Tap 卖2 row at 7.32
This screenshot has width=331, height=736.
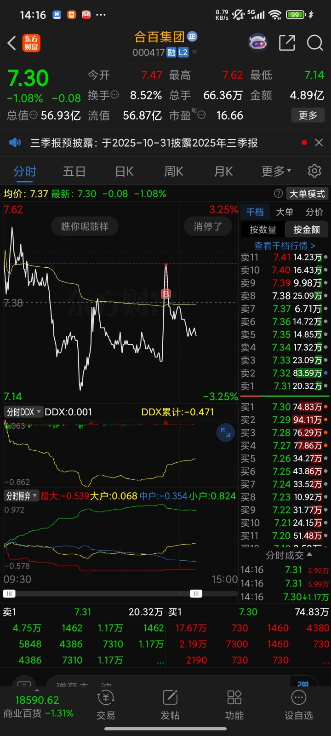click(285, 373)
